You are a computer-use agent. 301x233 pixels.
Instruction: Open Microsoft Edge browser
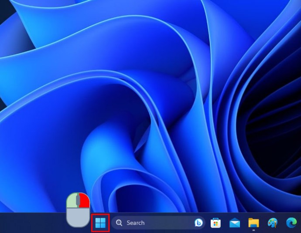click(x=291, y=223)
